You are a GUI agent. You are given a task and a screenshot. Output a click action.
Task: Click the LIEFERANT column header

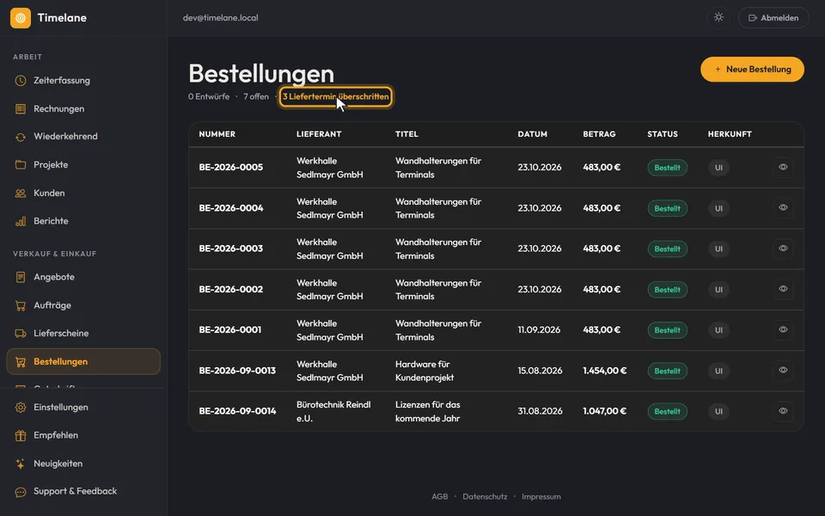click(x=319, y=134)
